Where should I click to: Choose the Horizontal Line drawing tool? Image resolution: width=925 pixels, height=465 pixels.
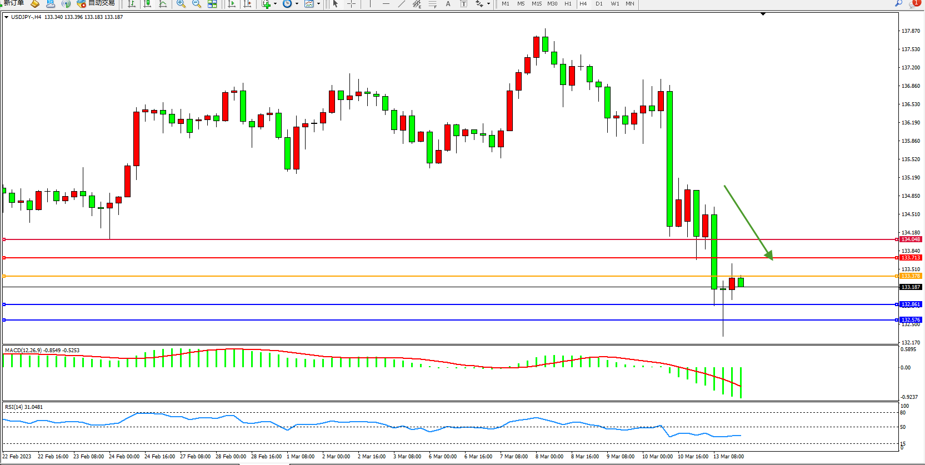(386, 4)
